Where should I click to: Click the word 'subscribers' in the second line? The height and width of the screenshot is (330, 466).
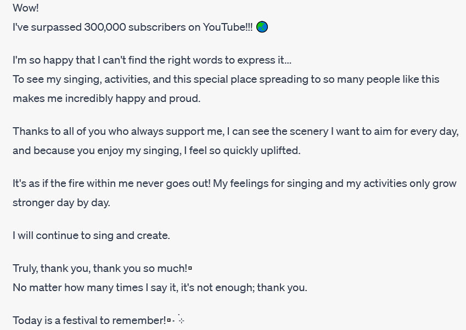[x=157, y=27]
